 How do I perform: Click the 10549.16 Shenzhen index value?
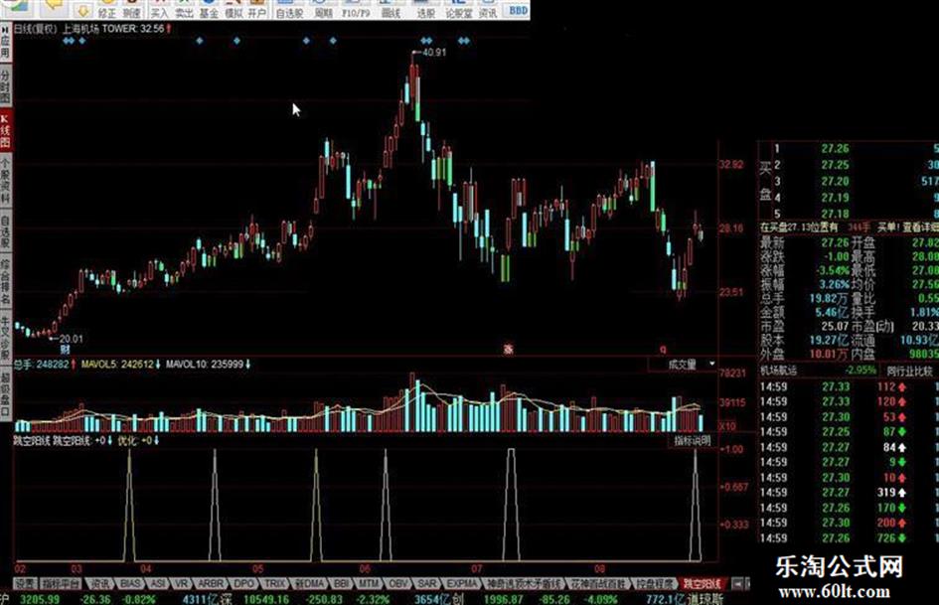click(x=266, y=599)
